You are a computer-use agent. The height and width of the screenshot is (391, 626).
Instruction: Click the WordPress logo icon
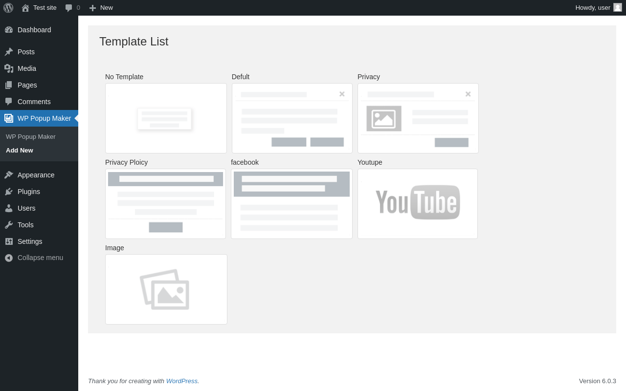pyautogui.click(x=8, y=8)
